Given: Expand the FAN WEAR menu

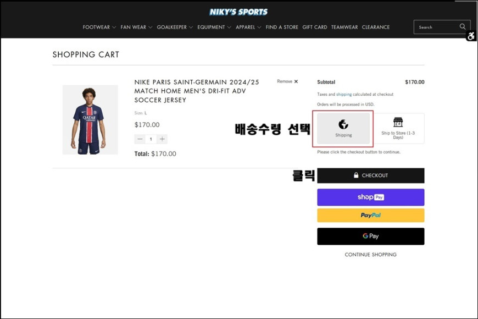Looking at the screenshot, I should coord(136,27).
